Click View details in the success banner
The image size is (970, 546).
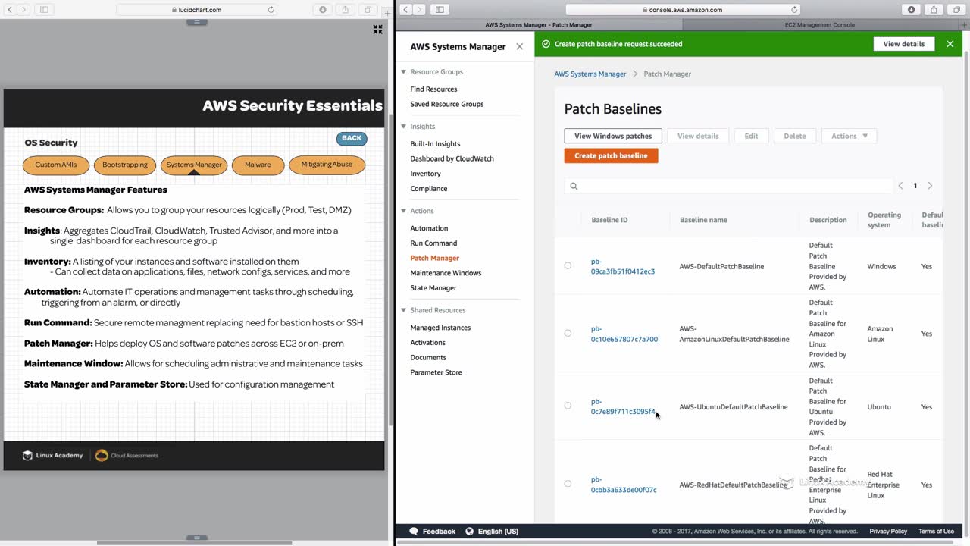(x=904, y=44)
